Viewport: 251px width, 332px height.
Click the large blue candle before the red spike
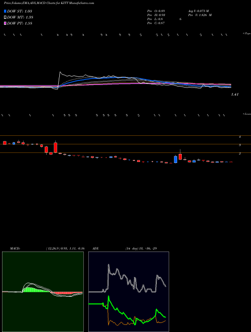pos(176,159)
